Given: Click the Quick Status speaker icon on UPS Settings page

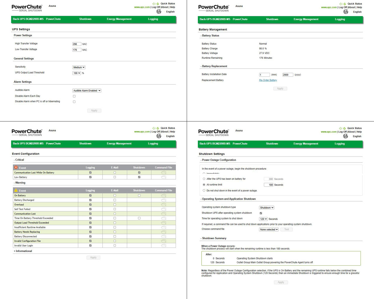Looking at the screenshot, I should (x=154, y=4).
